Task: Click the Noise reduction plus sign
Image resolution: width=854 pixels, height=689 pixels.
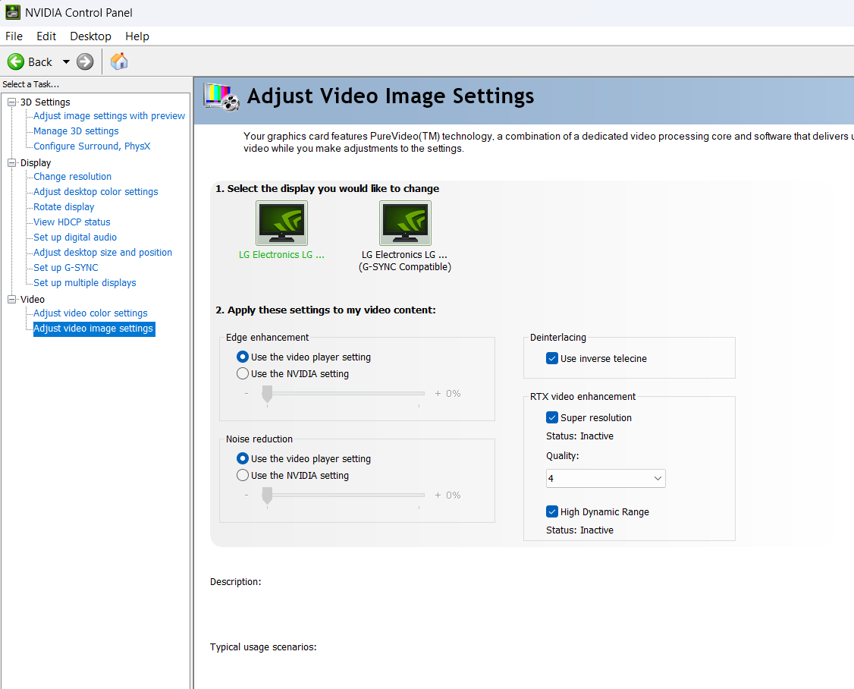Action: point(438,496)
